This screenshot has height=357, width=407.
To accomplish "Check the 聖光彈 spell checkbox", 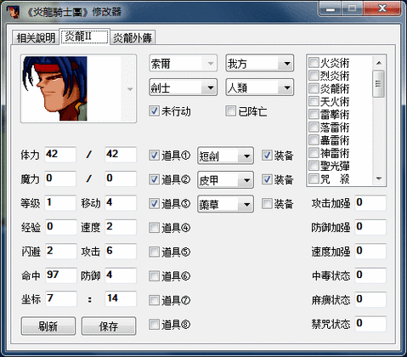I will tap(314, 166).
